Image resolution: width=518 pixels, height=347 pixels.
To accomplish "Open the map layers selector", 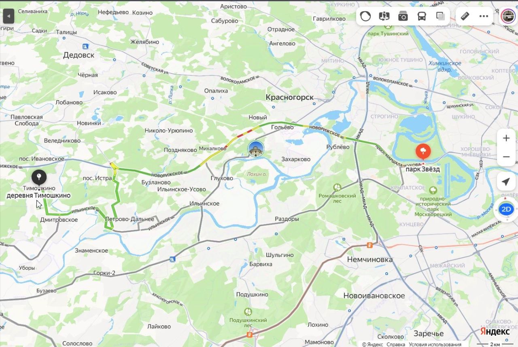I will click(x=441, y=16).
